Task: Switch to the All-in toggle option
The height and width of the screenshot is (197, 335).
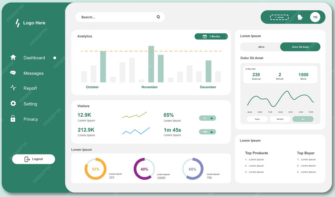Action: coord(261,47)
